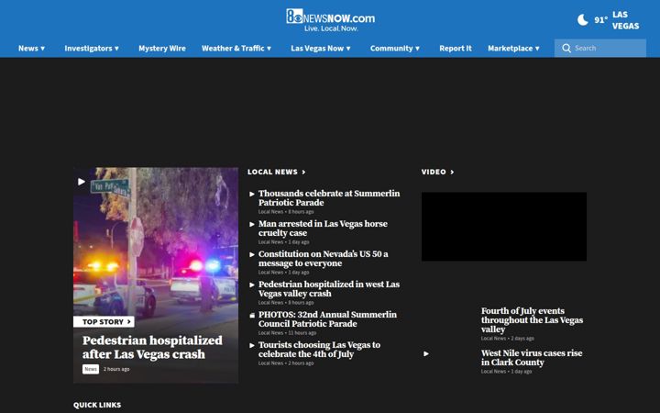
Task: Click play icon beside west valley crash story
Action: (x=252, y=285)
